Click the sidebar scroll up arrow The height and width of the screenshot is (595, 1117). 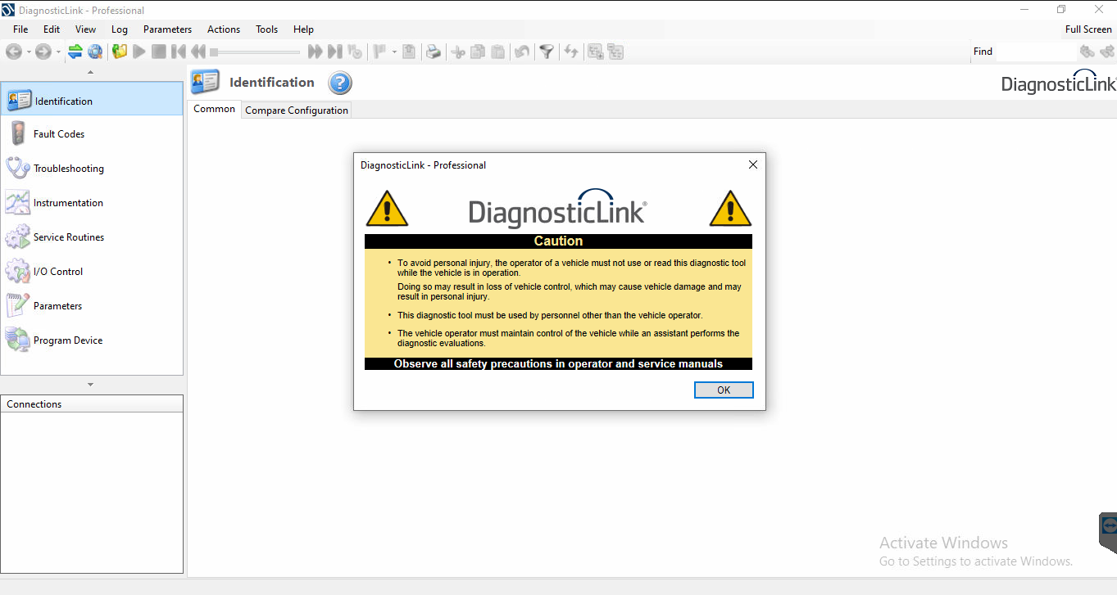click(x=90, y=72)
